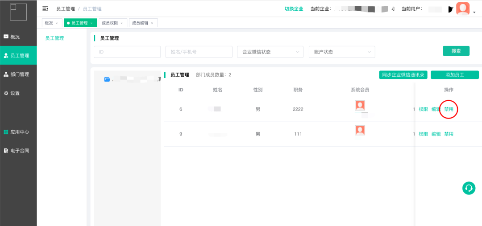Open the 企业微信状态 dropdown
This screenshot has width=482, height=226.
270,52
